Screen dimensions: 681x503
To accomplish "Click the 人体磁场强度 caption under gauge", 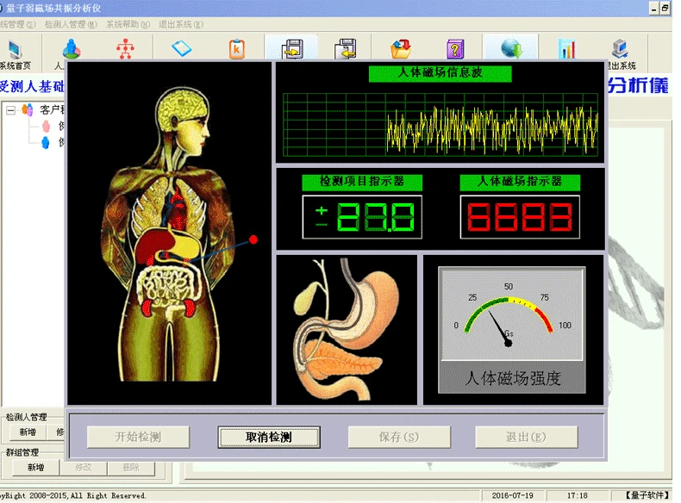I will [x=513, y=378].
